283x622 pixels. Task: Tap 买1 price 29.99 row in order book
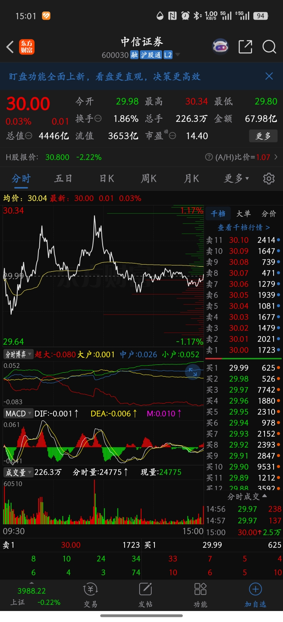[244, 368]
